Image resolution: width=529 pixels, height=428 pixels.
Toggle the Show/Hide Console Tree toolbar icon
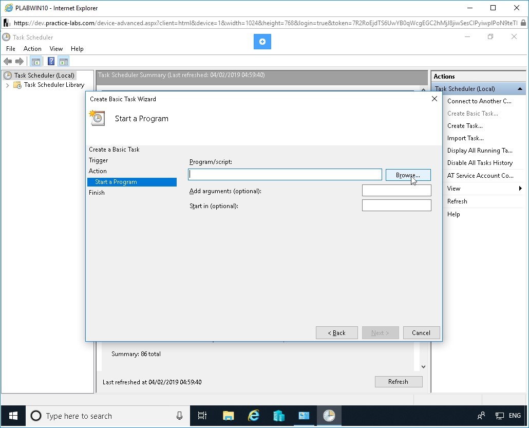click(35, 62)
